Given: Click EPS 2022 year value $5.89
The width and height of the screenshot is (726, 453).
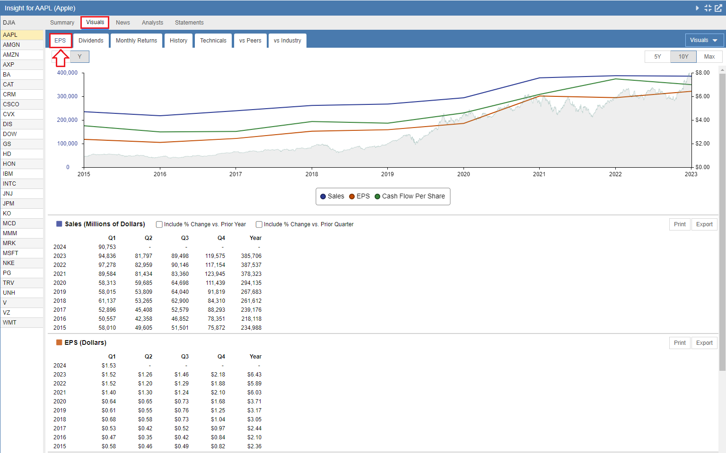Looking at the screenshot, I should pyautogui.click(x=254, y=384).
